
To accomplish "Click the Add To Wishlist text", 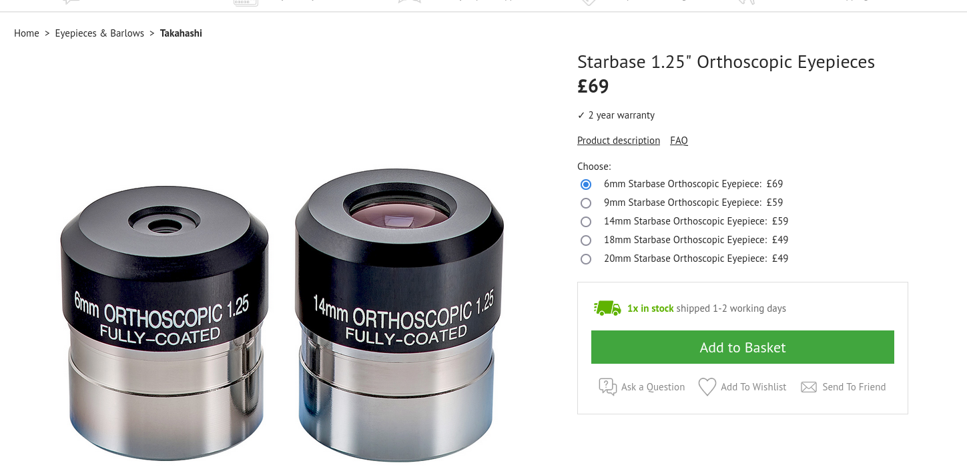I will [753, 387].
